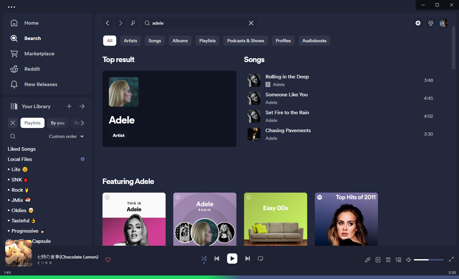The width and height of the screenshot is (459, 279).
Task: Open settings with the gear icon
Action: coord(418,23)
